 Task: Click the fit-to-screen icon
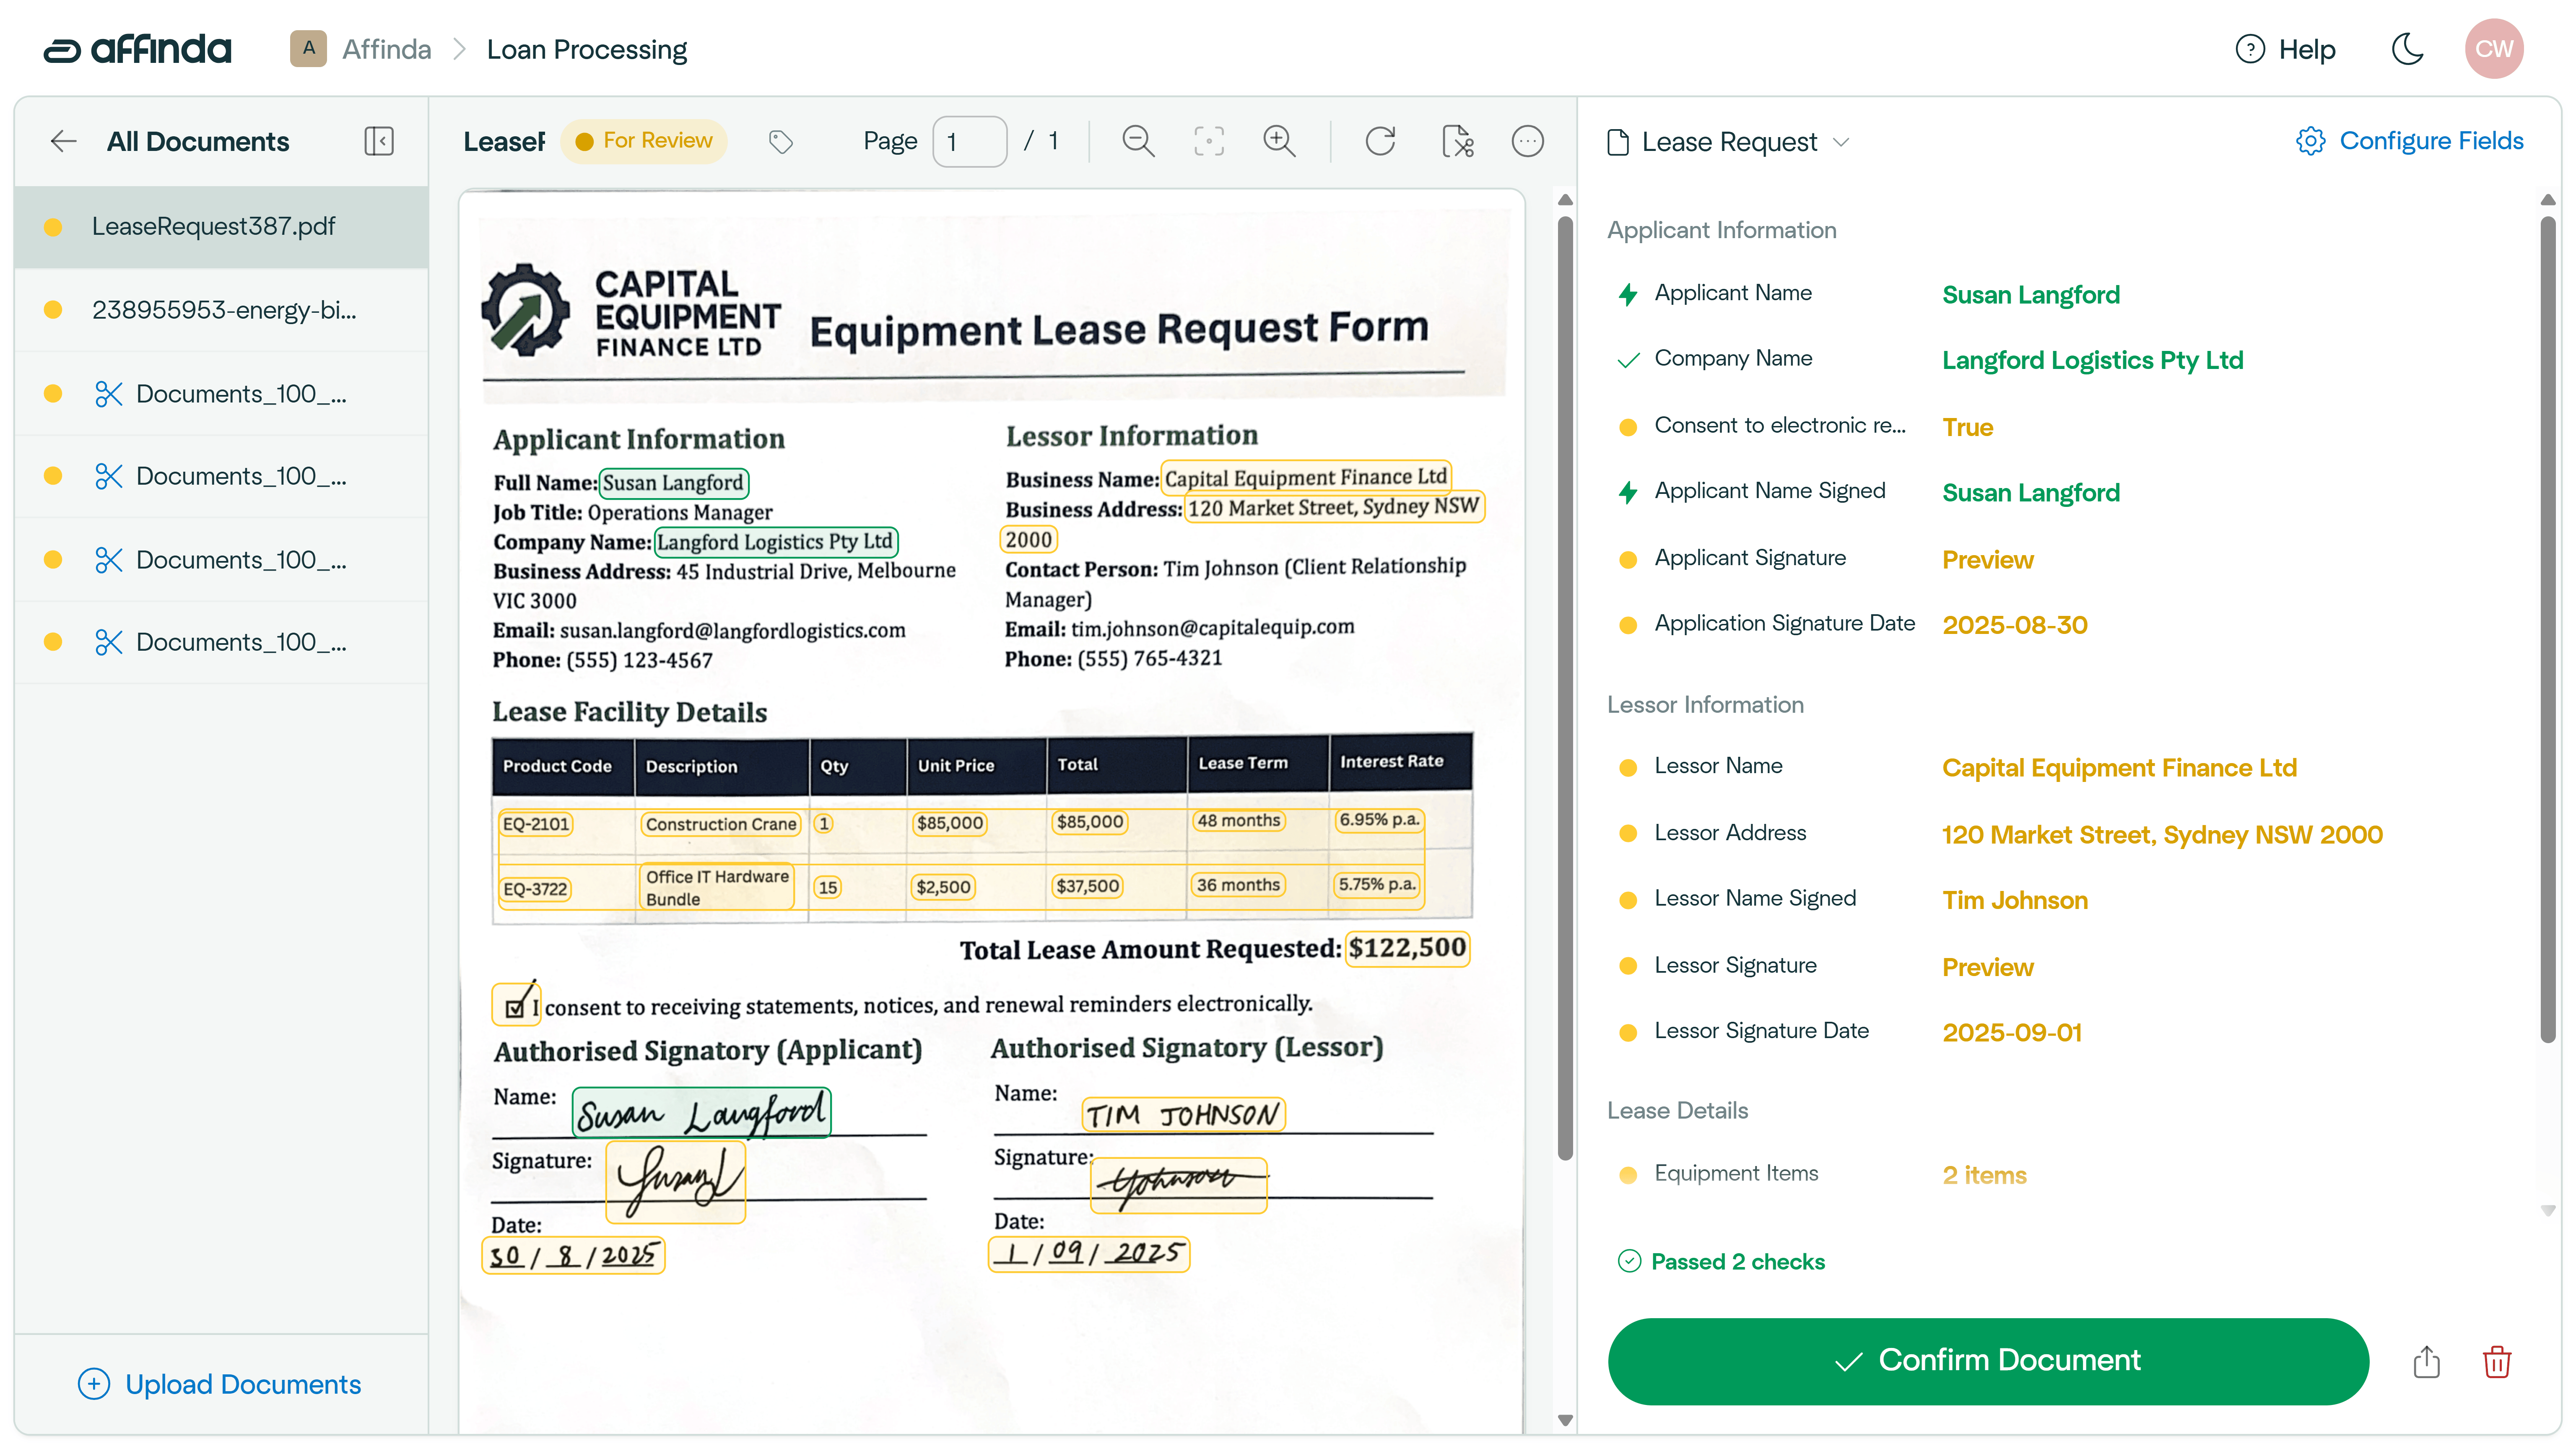click(x=1209, y=141)
